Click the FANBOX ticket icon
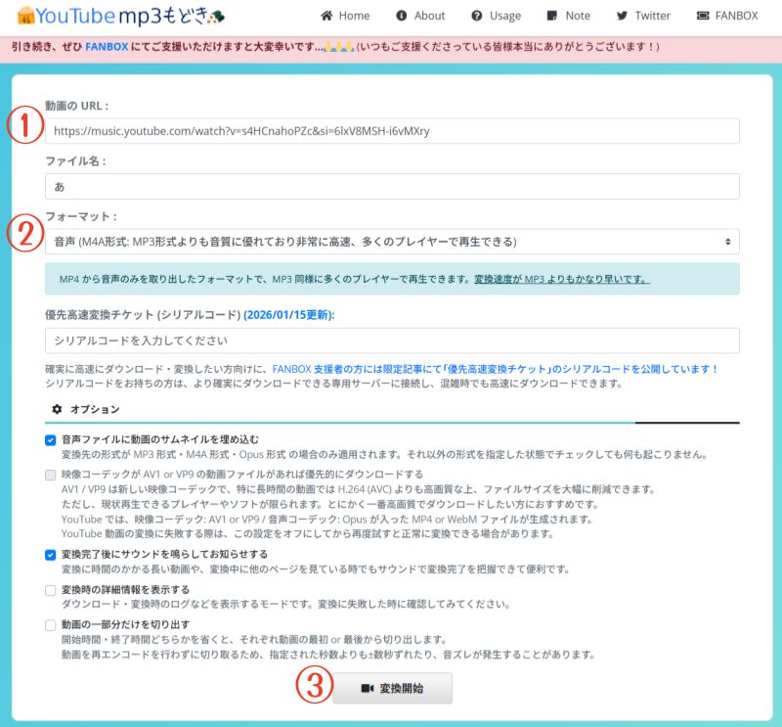The height and width of the screenshot is (727, 782). point(703,16)
